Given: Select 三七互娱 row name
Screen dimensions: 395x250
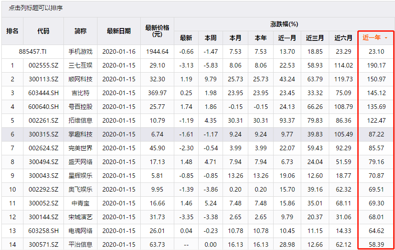Looking at the screenshot, I should [x=80, y=65].
